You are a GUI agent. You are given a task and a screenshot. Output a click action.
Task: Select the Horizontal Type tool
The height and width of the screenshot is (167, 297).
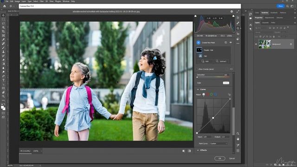coord(3,80)
